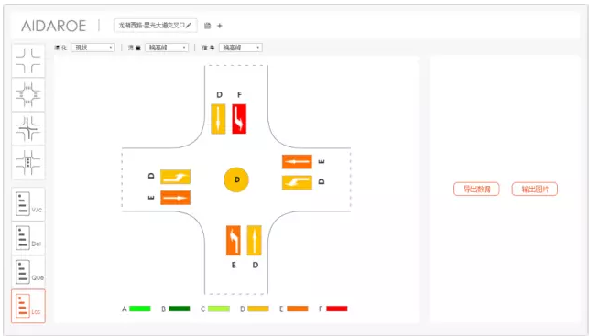
Task: Expand the first dropdown showing 现状
Action: pyautogui.click(x=93, y=48)
